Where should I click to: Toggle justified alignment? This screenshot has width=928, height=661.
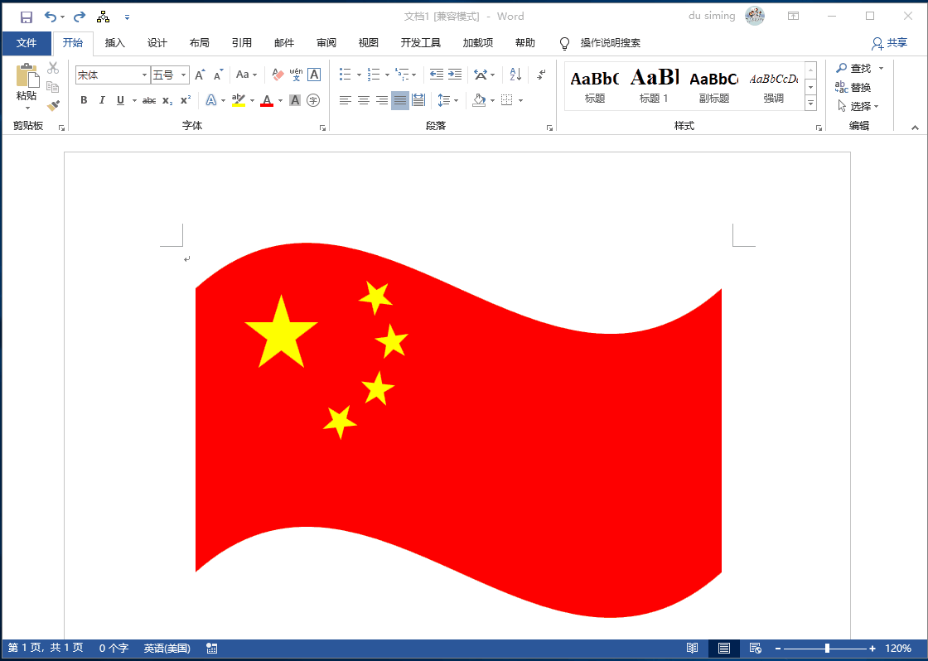pos(400,100)
